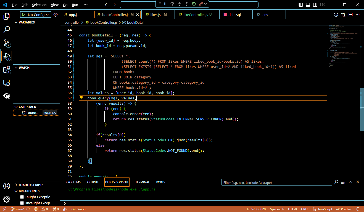Open the title bar overflow menu (…)

click(85, 5)
